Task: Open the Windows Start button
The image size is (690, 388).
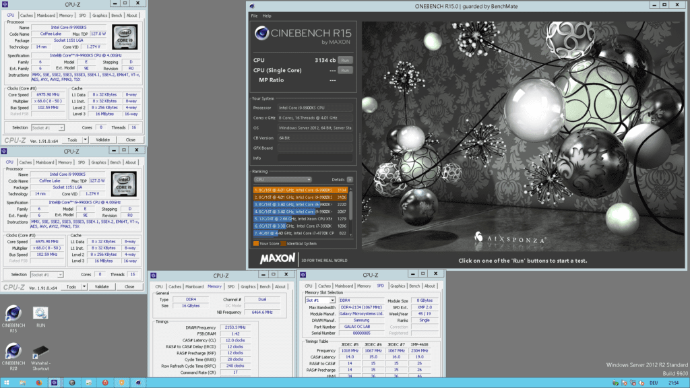Action: 7,383
